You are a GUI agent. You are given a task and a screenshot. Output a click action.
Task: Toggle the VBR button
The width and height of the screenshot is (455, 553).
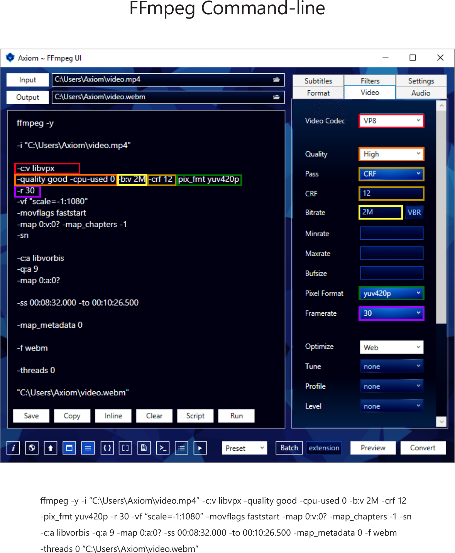(414, 212)
